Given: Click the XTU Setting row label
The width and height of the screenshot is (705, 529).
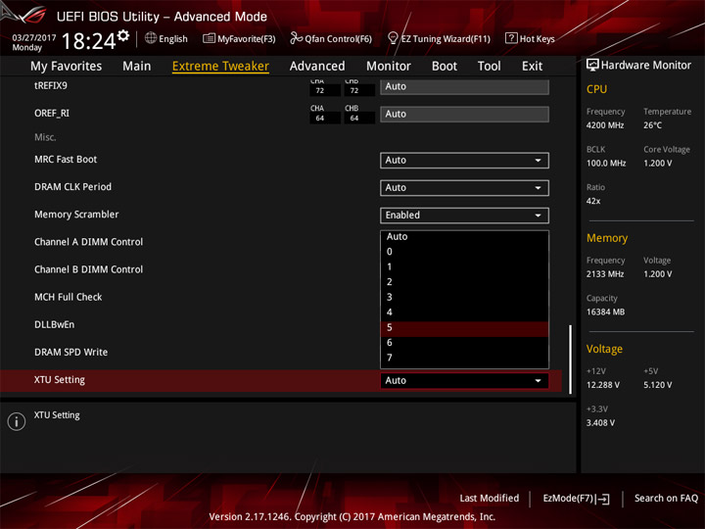Looking at the screenshot, I should tap(60, 380).
